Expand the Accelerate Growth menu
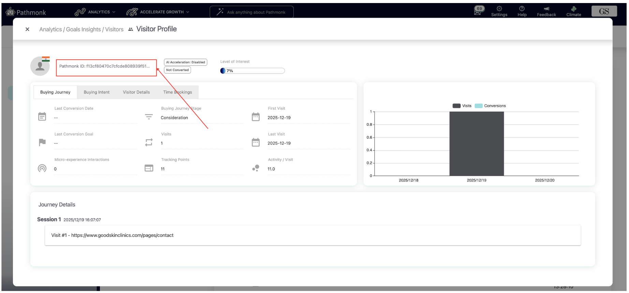Viewport: 629px width, 293px height. (158, 12)
